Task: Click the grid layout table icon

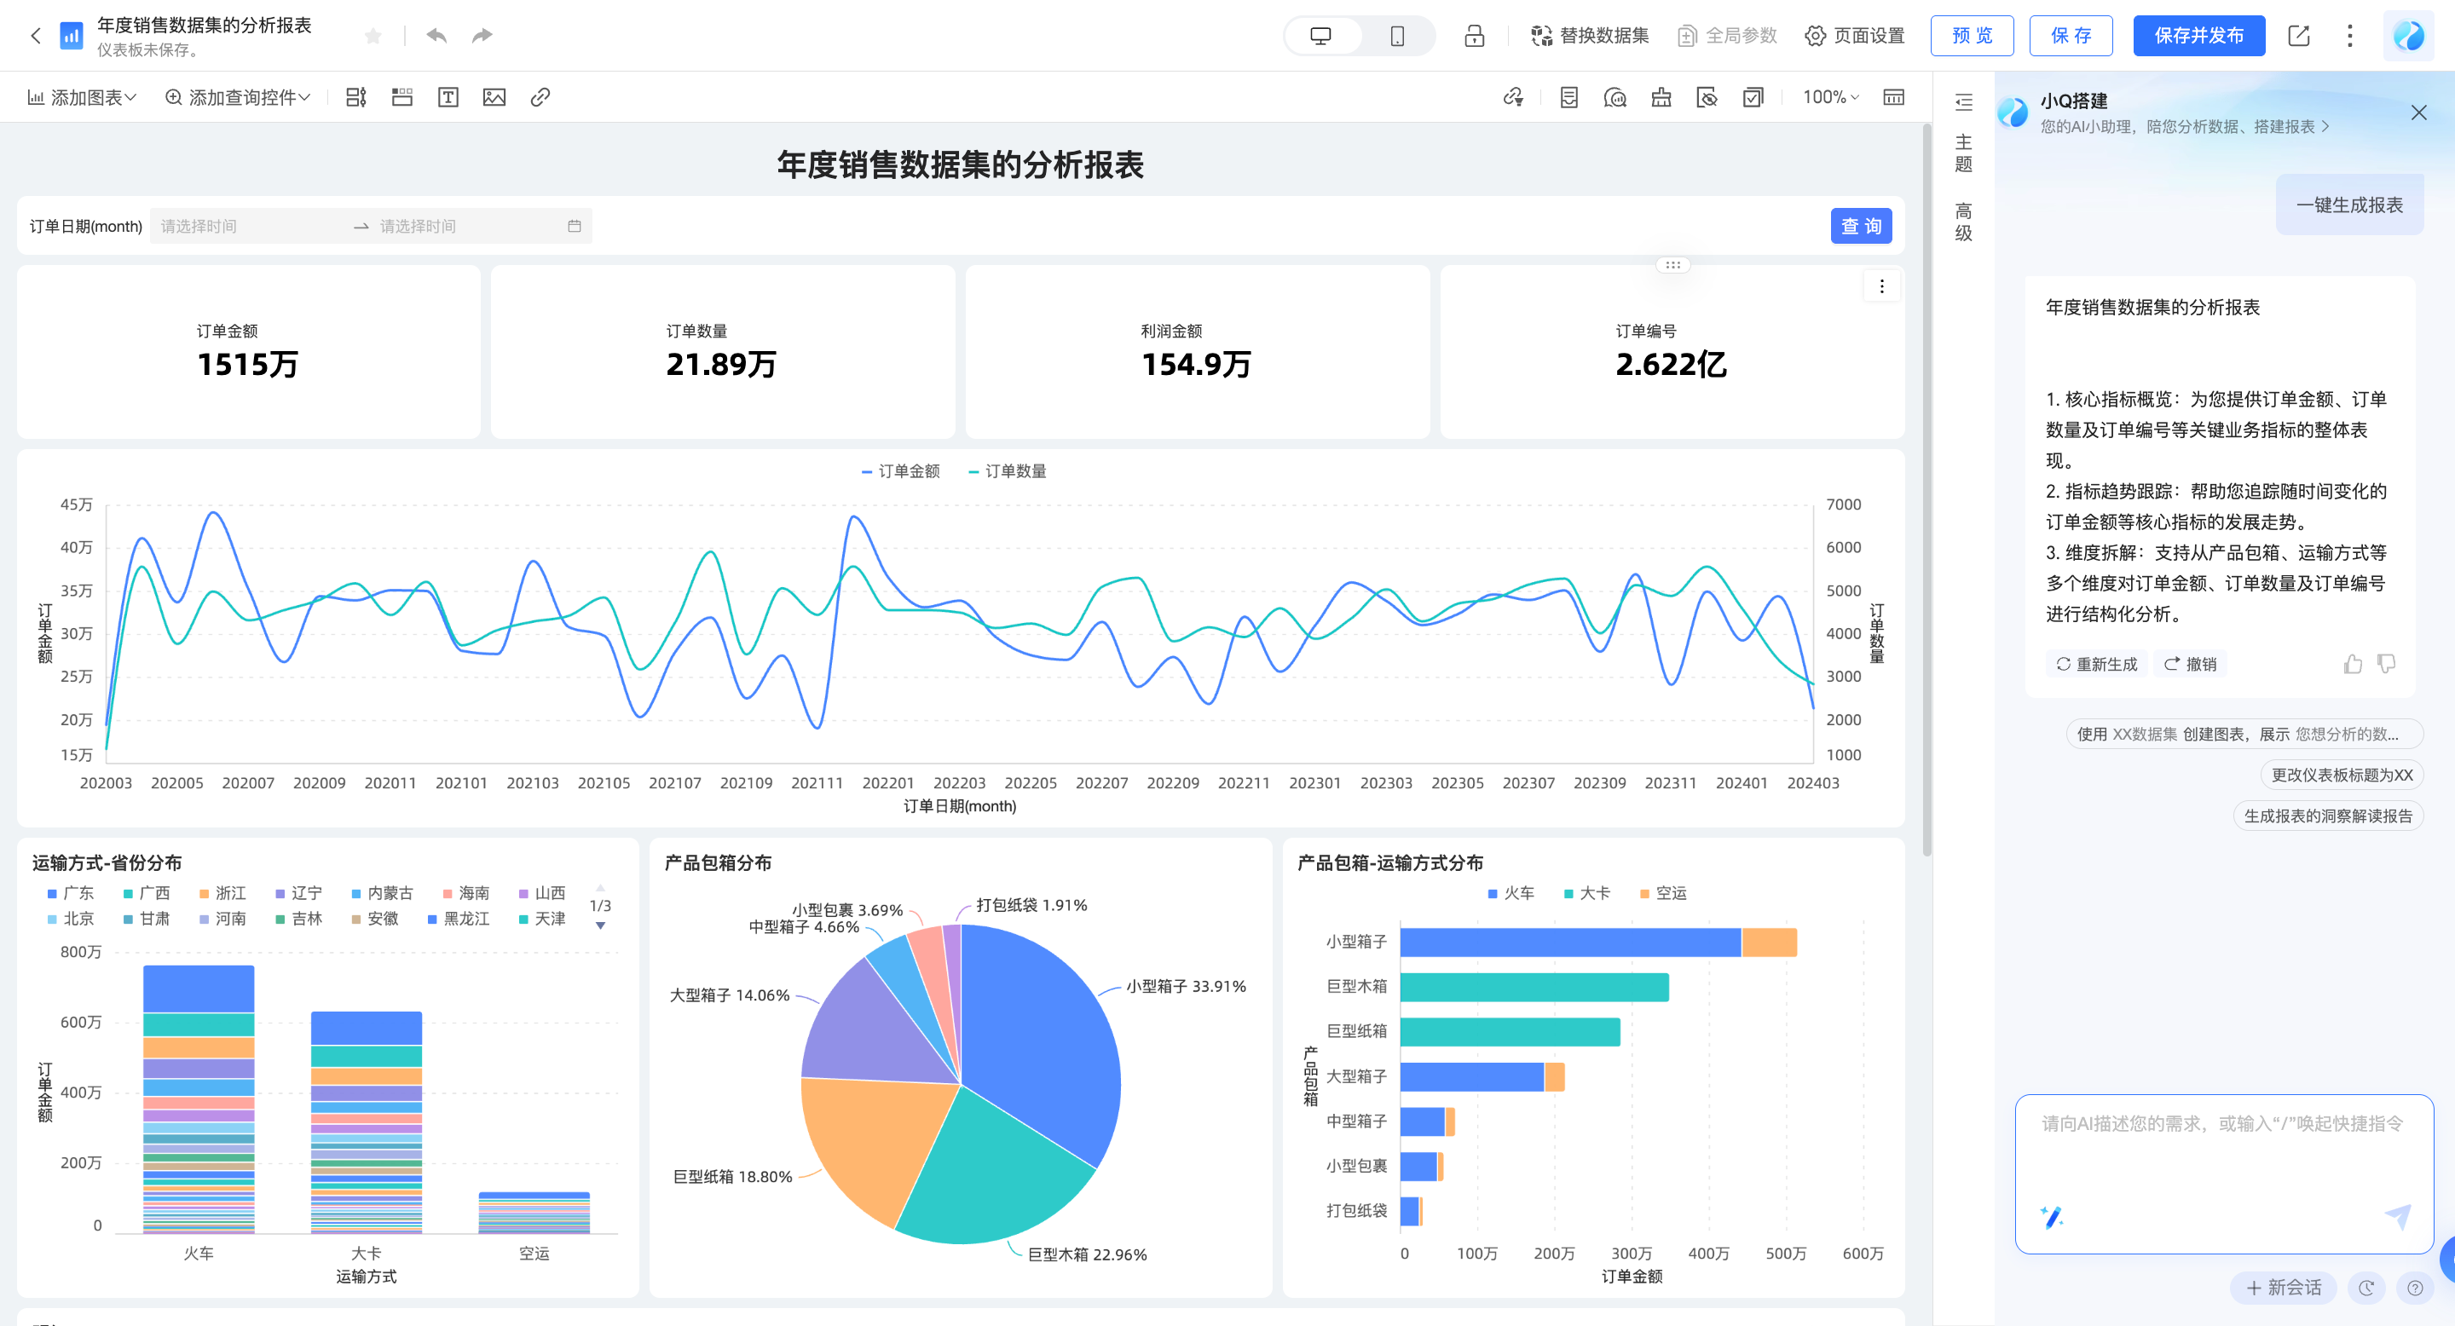Action: click(x=1893, y=97)
